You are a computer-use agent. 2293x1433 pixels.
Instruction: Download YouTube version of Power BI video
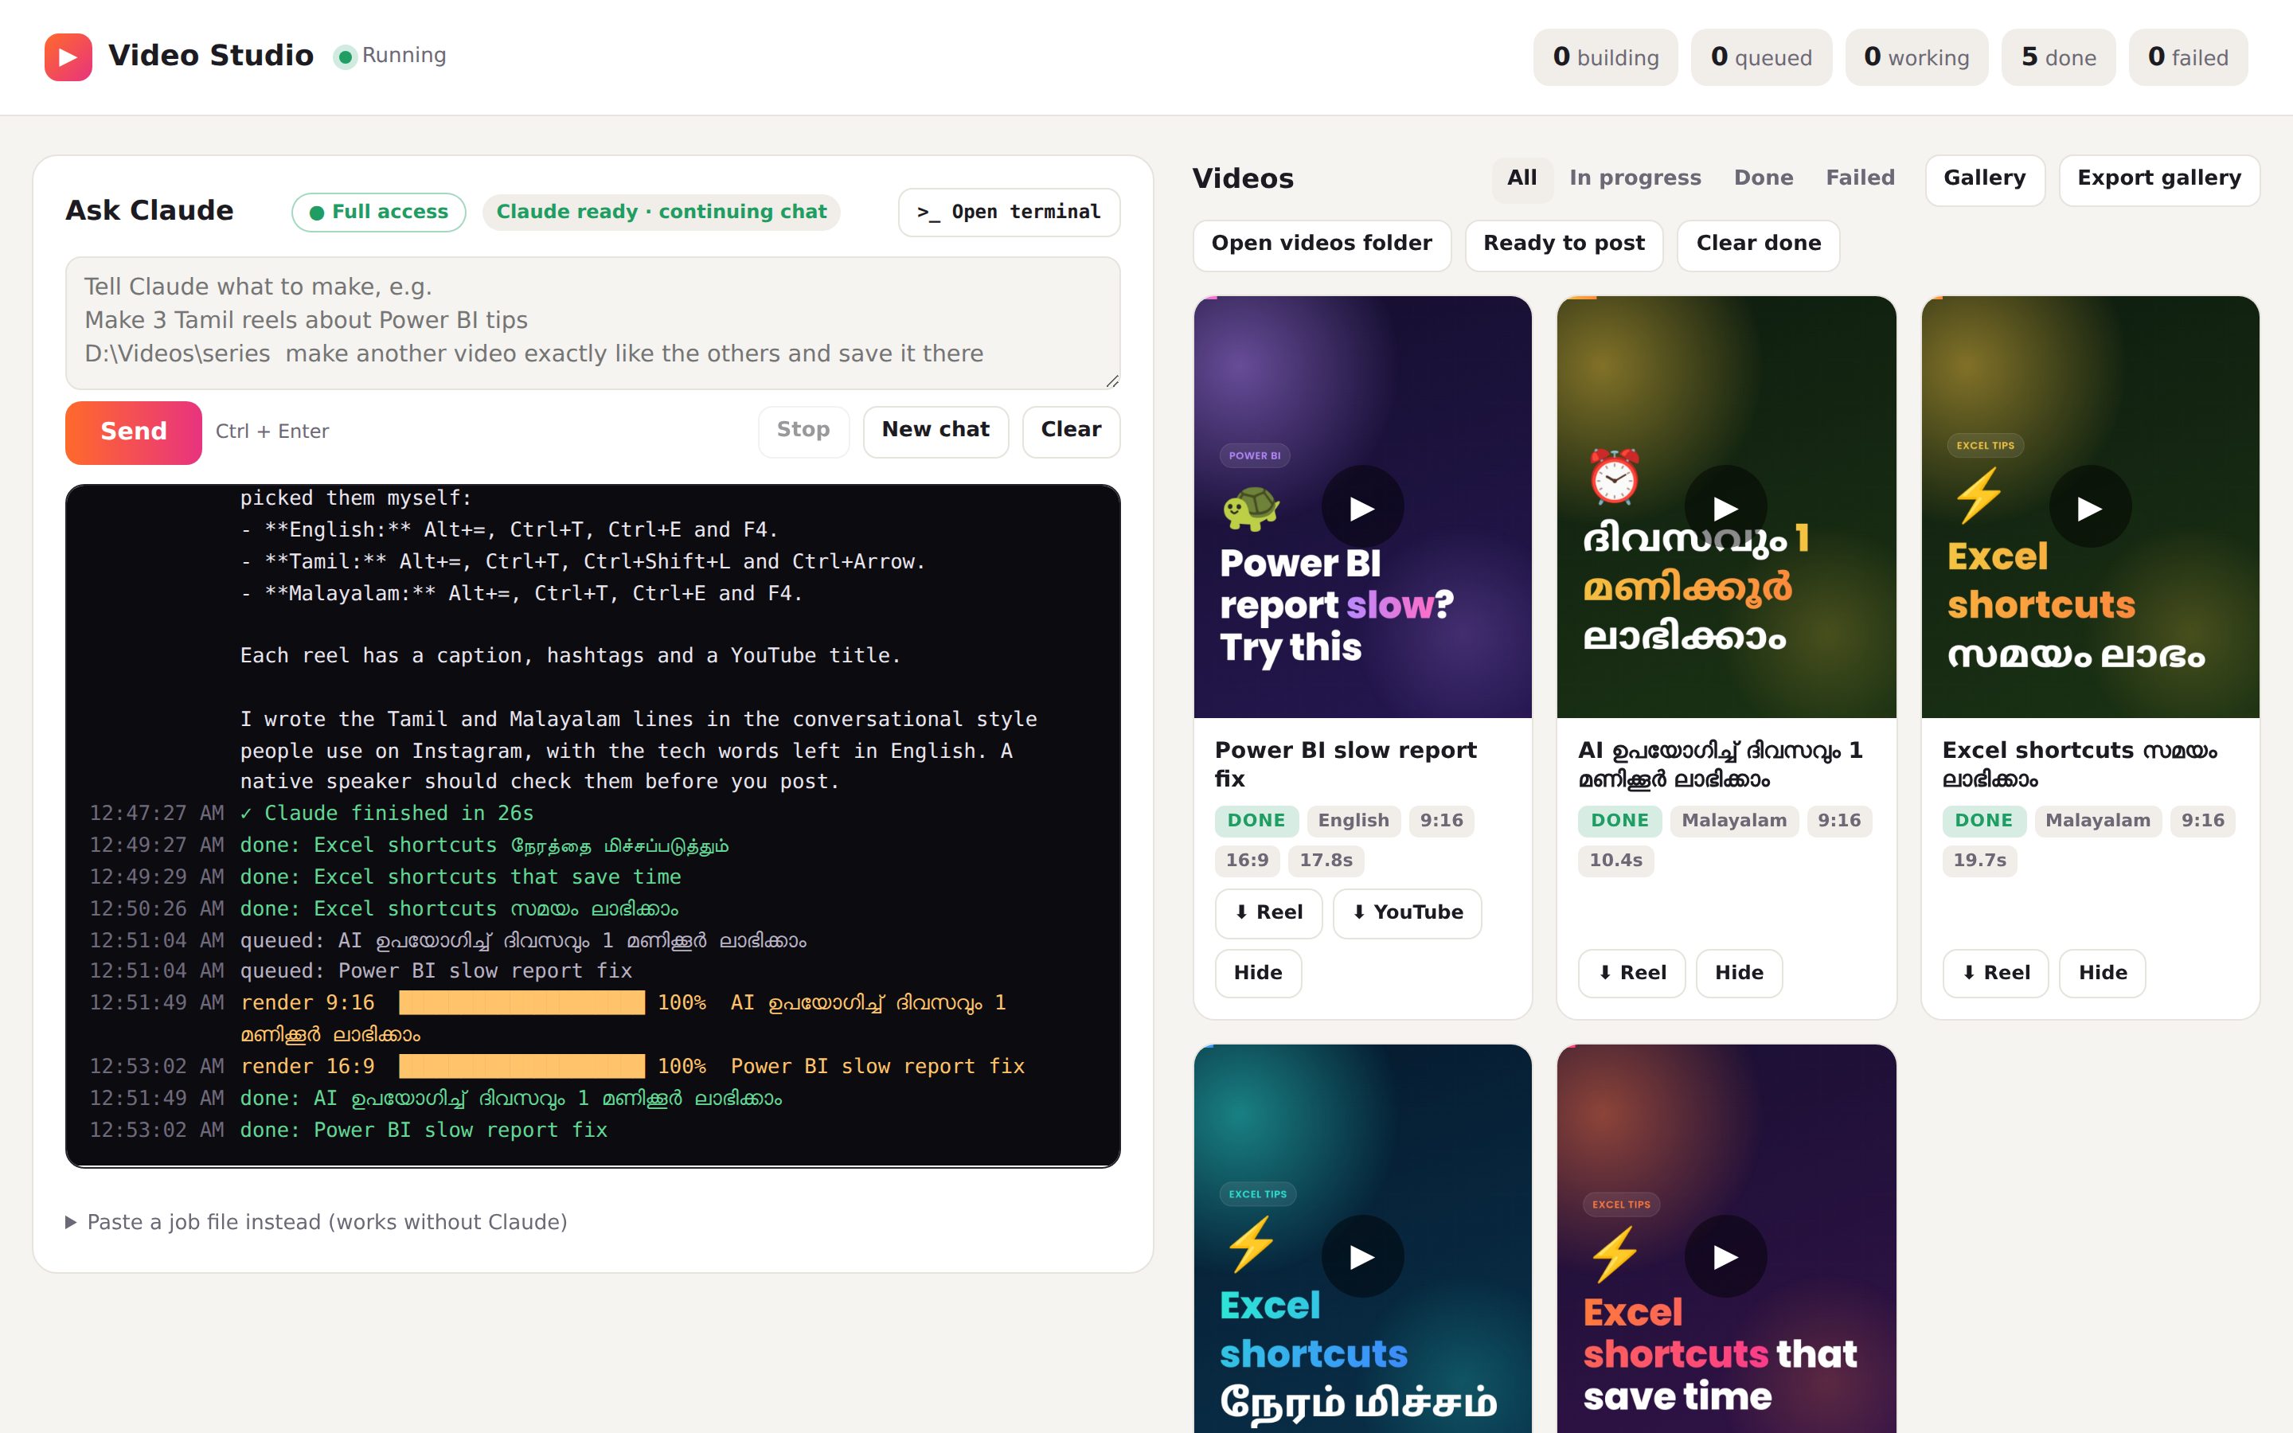(1407, 912)
